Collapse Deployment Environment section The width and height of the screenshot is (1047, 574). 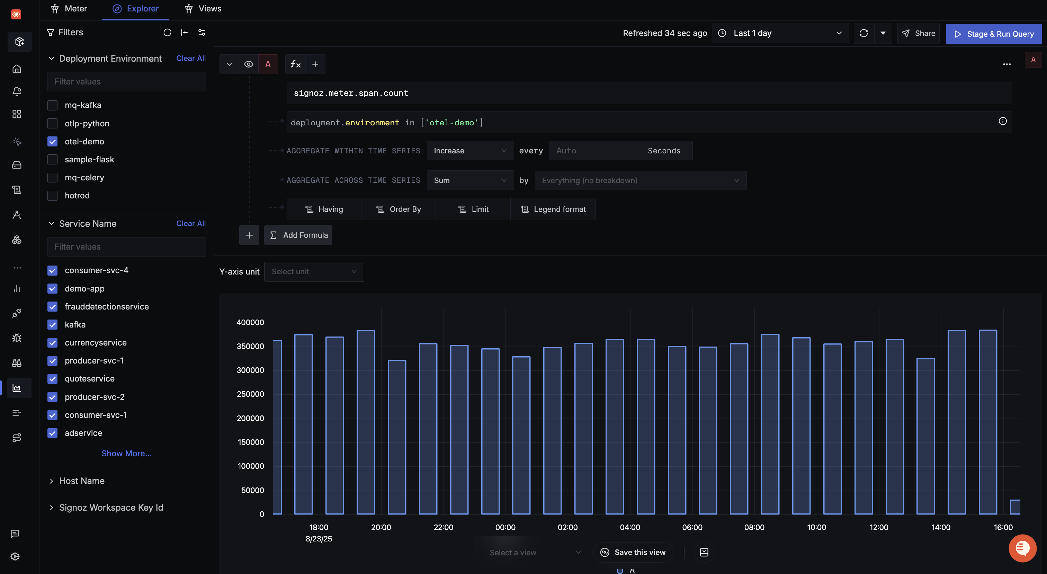pos(52,59)
